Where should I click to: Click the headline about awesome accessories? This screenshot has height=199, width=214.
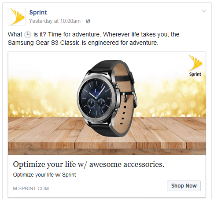(x=89, y=164)
